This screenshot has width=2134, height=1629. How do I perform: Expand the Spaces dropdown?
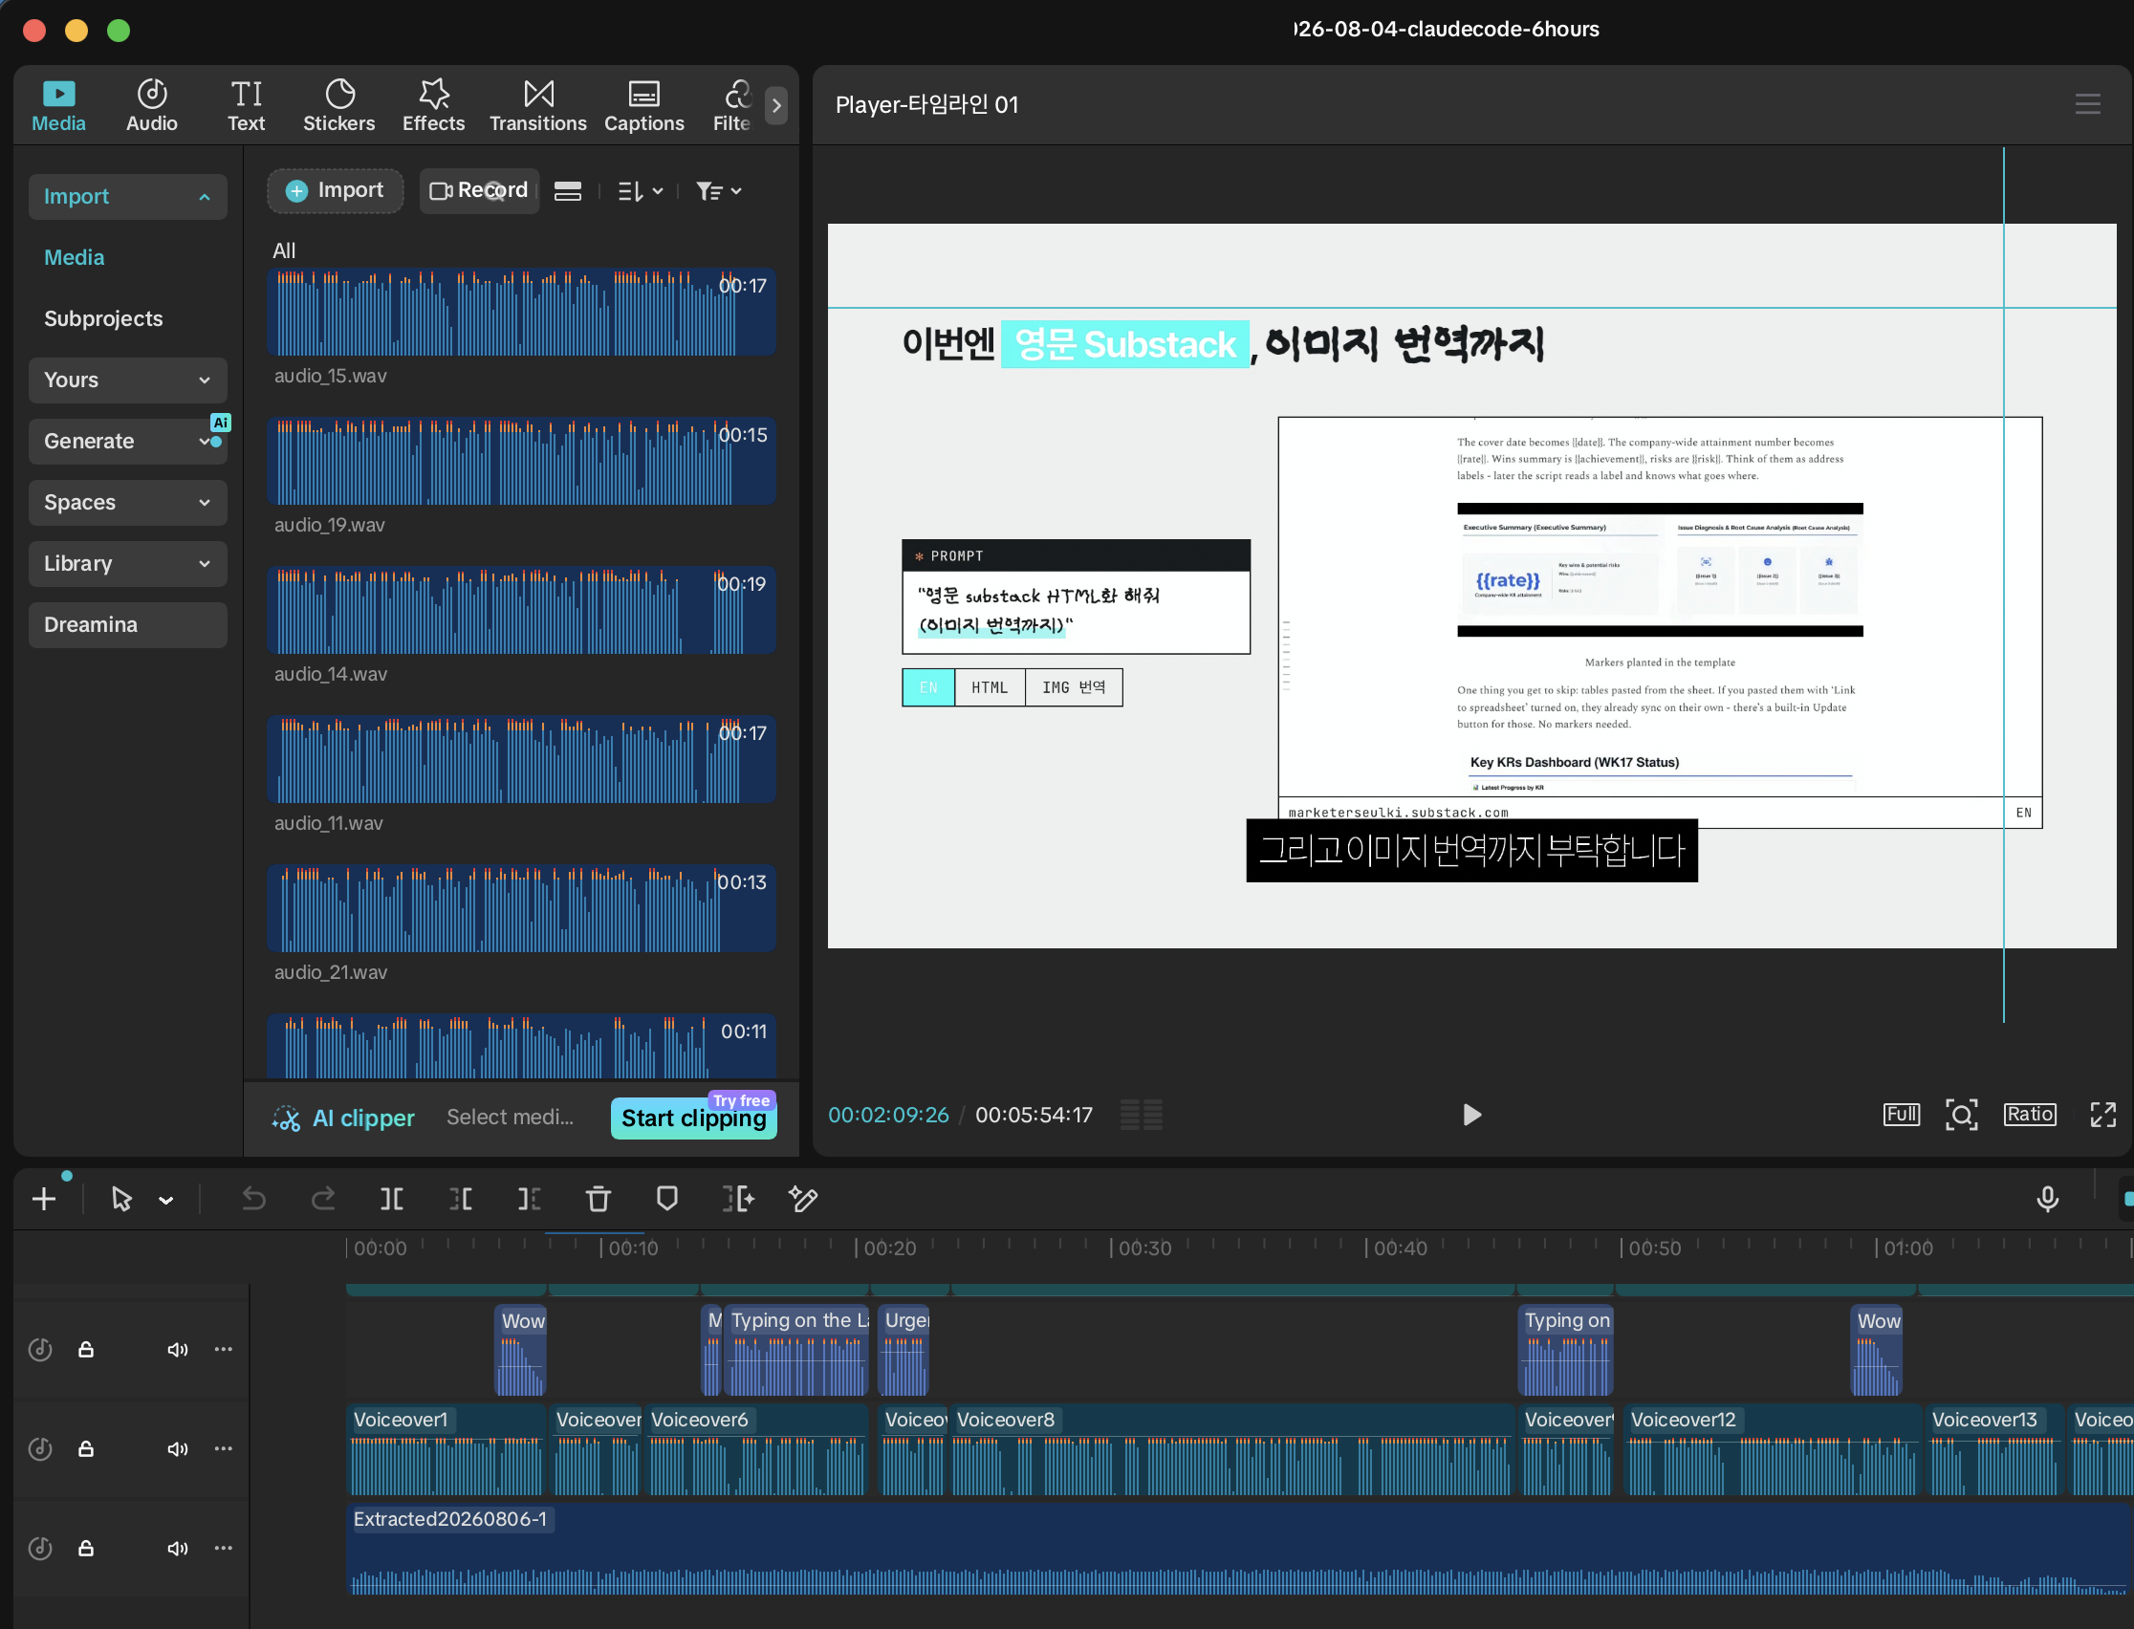tap(128, 502)
